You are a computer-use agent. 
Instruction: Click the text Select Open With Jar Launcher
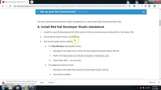(67, 60)
